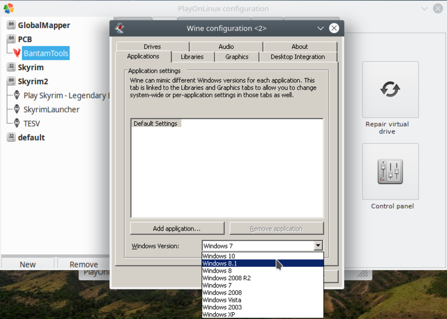This screenshot has height=319, width=447.
Task: Open the About tab
Action: (300, 47)
